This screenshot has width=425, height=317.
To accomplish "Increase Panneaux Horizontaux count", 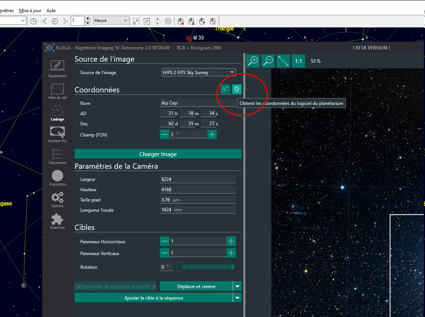I will pyautogui.click(x=231, y=241).
